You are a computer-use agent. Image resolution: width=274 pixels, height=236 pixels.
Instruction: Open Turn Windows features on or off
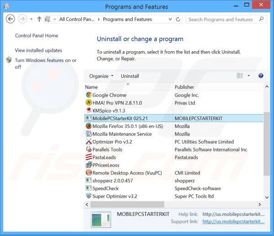(46, 64)
